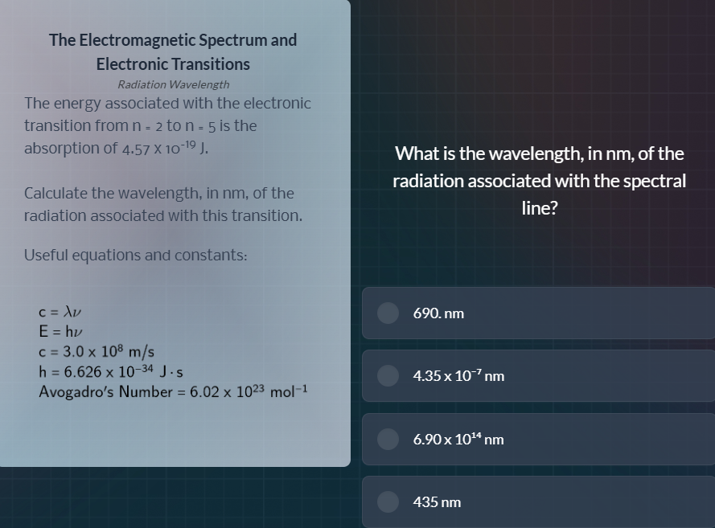
Task: Tick the radio circle for 435 nm
Action: coord(388,501)
